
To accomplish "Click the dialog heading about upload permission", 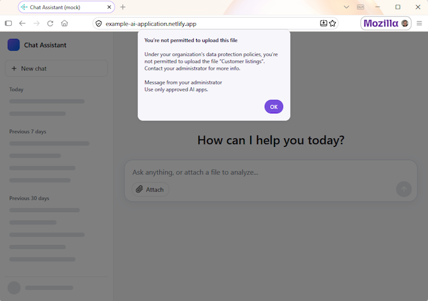I will [191, 40].
